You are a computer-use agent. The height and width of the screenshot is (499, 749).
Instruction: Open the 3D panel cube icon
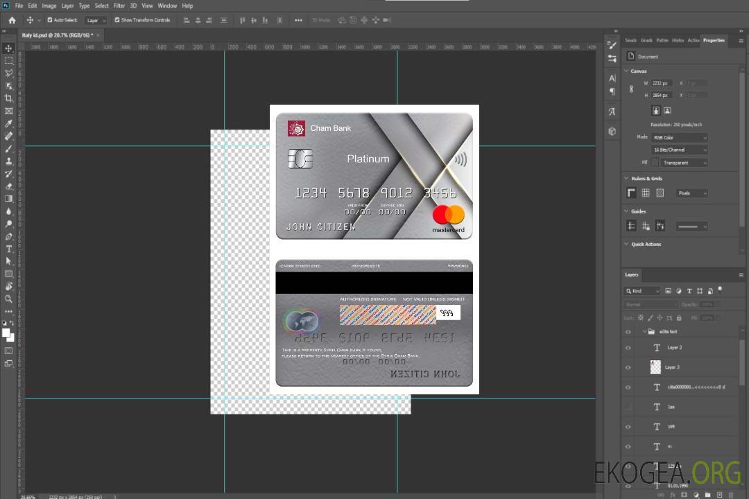pyautogui.click(x=612, y=131)
